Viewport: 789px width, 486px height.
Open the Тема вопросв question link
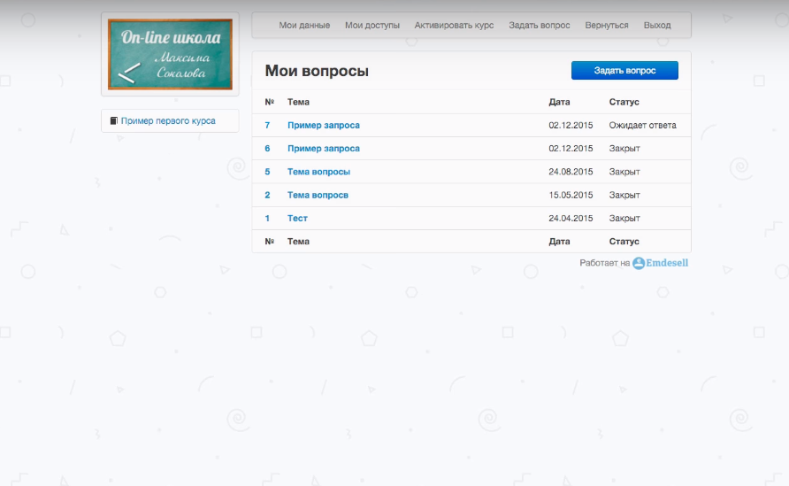pyautogui.click(x=318, y=195)
